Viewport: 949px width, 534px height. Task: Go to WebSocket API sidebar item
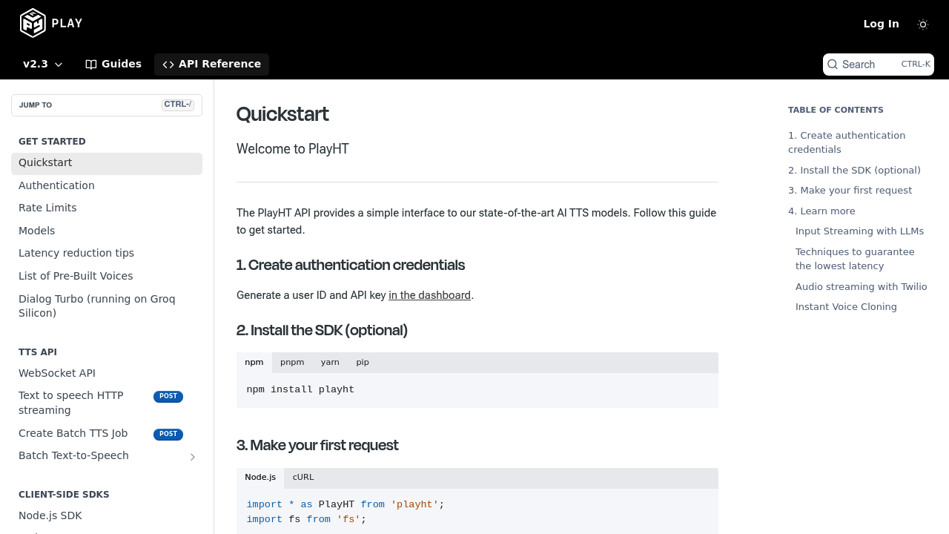57,373
